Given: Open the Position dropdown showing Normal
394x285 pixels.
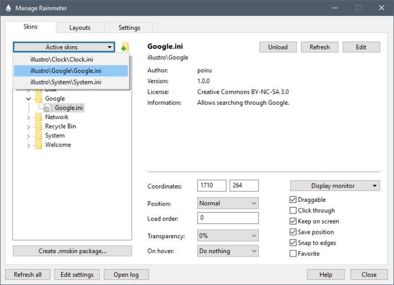Looking at the screenshot, I should (228, 203).
